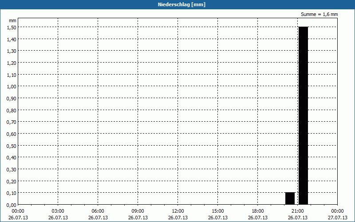Click the 21:00 time axis label
The image size is (355, 222).
[298, 211]
